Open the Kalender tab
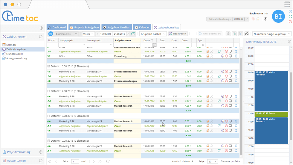Image resolution: width=293 pixels, height=165 pixels. point(142,27)
